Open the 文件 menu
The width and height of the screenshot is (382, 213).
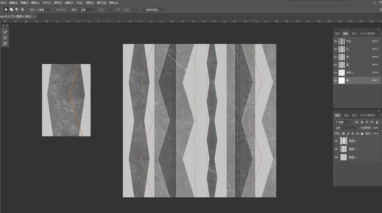click(x=3, y=3)
